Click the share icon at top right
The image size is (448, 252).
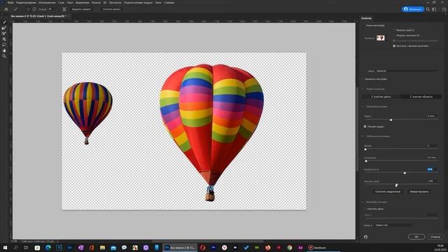[444, 9]
